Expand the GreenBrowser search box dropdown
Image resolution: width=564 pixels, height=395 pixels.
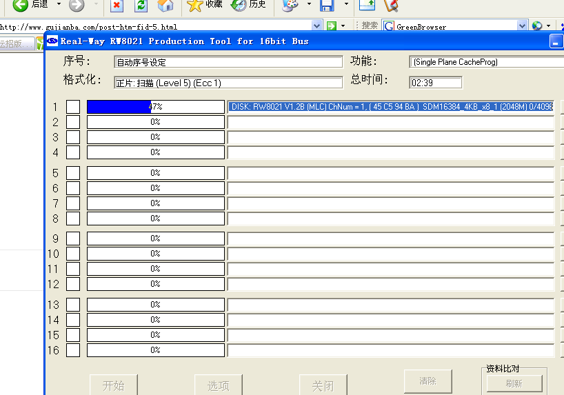pos(522,26)
